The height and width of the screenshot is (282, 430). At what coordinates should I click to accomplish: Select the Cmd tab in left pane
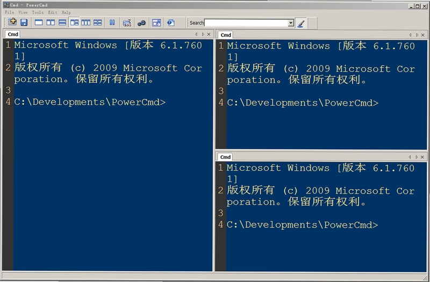point(12,34)
